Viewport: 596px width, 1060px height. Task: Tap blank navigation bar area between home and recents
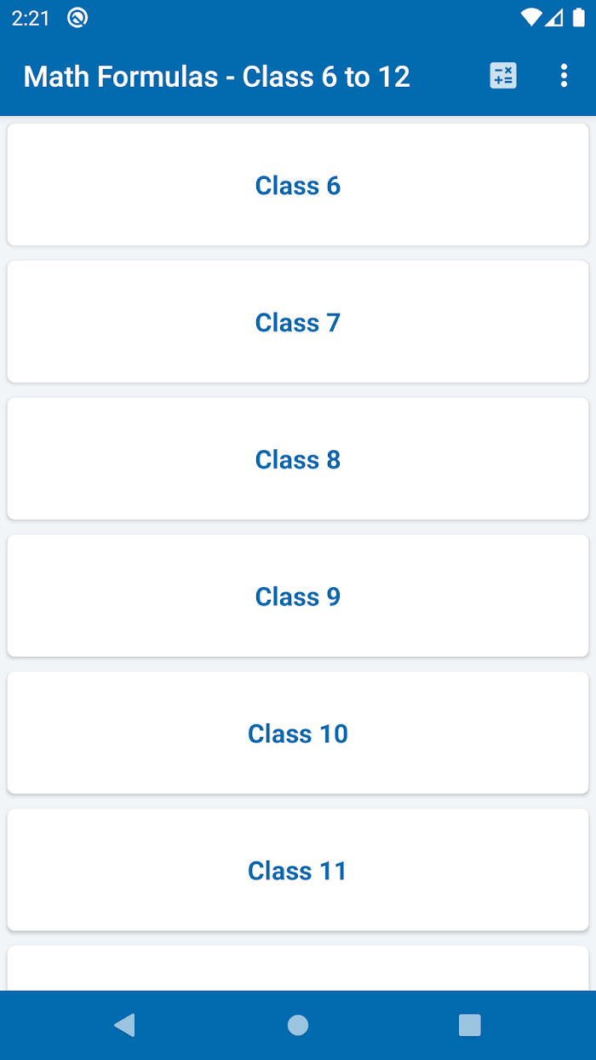(x=384, y=1025)
